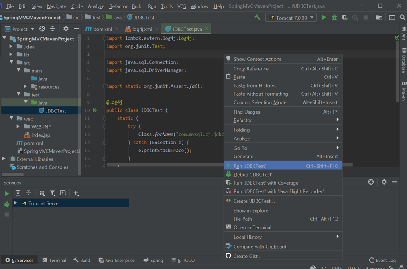
Task: Open Refactor submenu in context menu
Action: (x=283, y=120)
